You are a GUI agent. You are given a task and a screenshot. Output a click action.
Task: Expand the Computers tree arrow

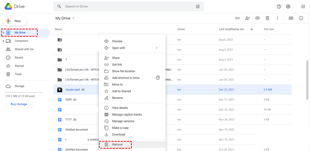click(x=3, y=41)
